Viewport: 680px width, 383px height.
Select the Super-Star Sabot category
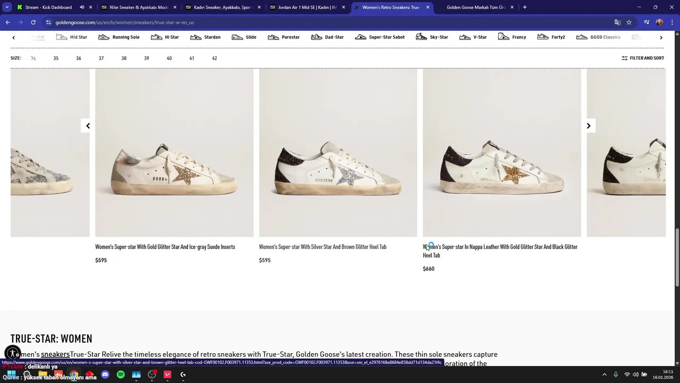pos(380,37)
